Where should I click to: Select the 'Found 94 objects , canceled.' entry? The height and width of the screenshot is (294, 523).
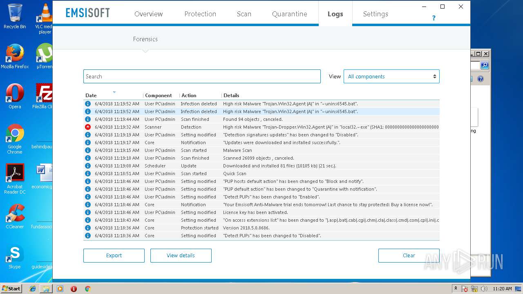pyautogui.click(x=261, y=119)
